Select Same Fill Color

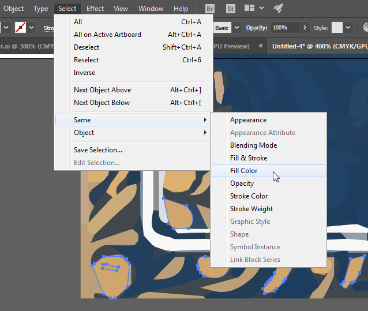[268, 171]
